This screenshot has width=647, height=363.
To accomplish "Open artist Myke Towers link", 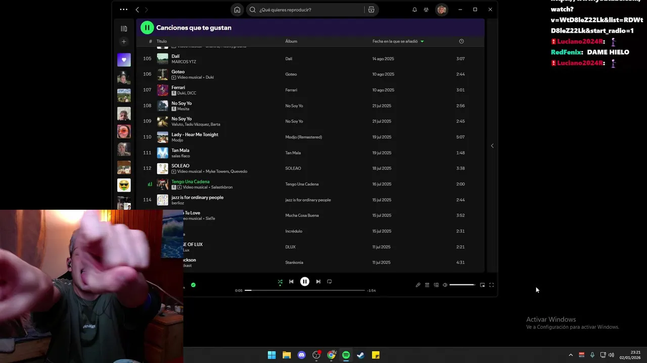I will point(217,171).
